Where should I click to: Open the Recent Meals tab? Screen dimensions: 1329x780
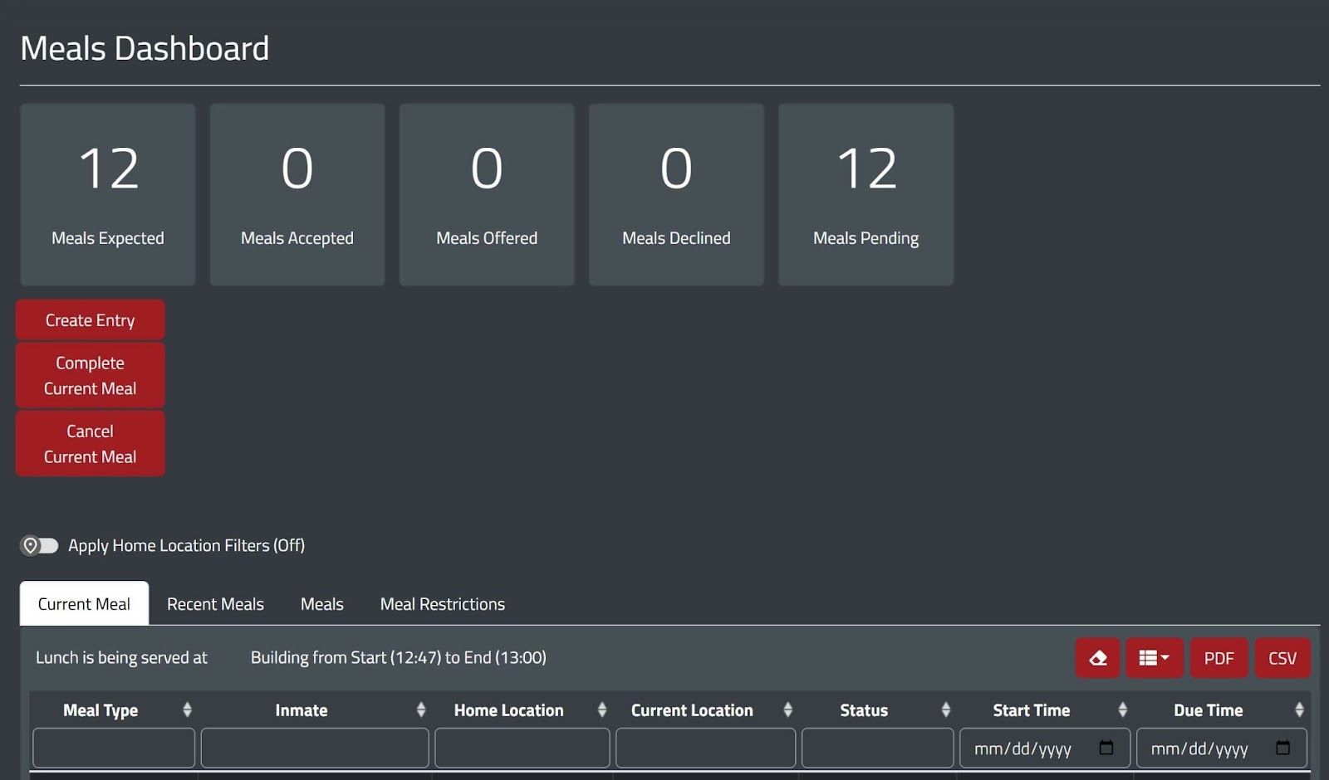pyautogui.click(x=215, y=603)
